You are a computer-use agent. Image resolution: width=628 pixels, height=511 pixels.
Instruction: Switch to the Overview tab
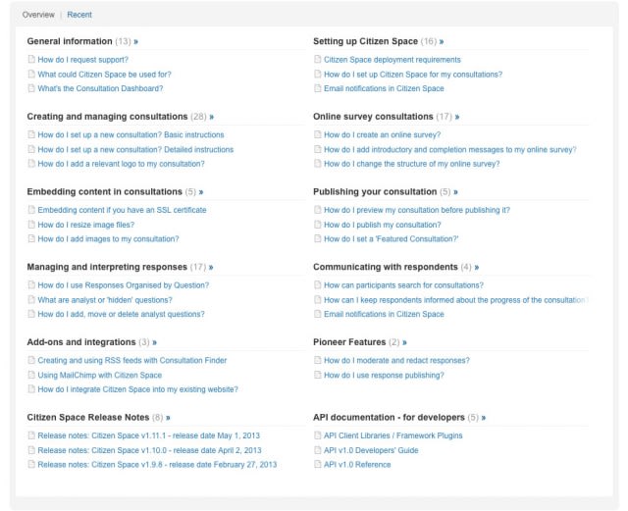coord(38,15)
